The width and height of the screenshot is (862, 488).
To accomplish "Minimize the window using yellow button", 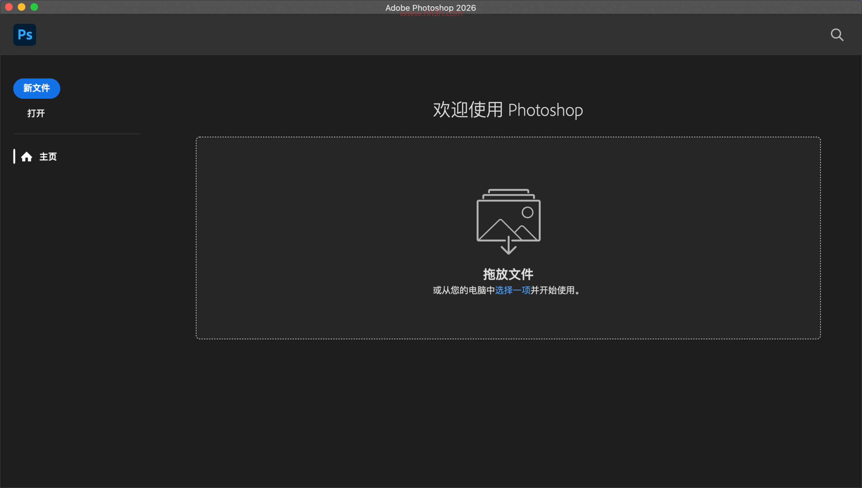I will click(x=22, y=7).
